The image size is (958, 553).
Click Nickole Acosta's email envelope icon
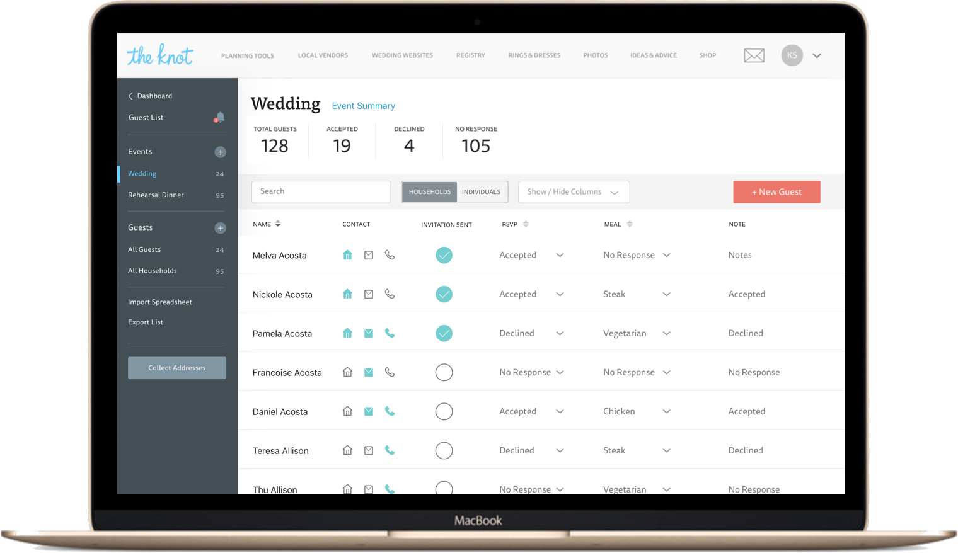[369, 294]
